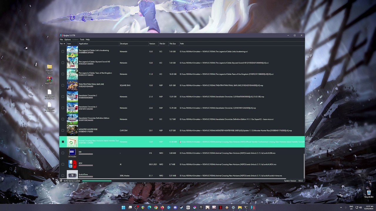Screen dimensions: 376x211
Task: Click THEATRHYTHM FINAL BAR LINE game icon
Action: pos(72,85)
